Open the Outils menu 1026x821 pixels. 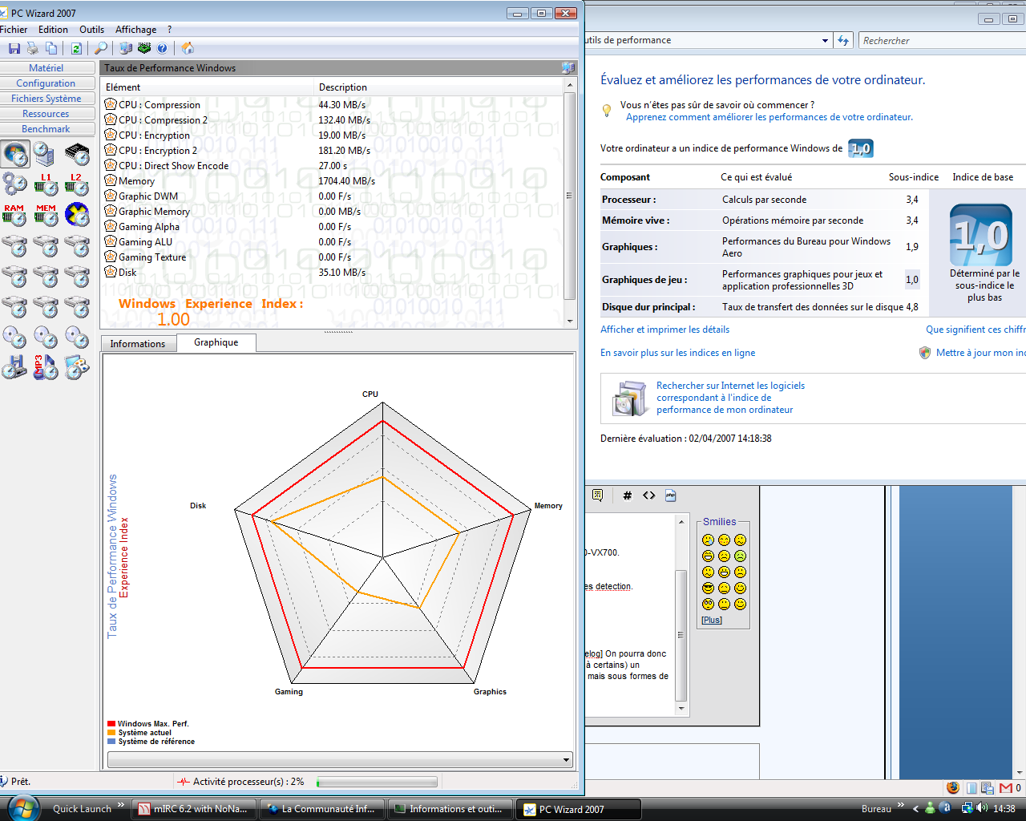pos(91,30)
